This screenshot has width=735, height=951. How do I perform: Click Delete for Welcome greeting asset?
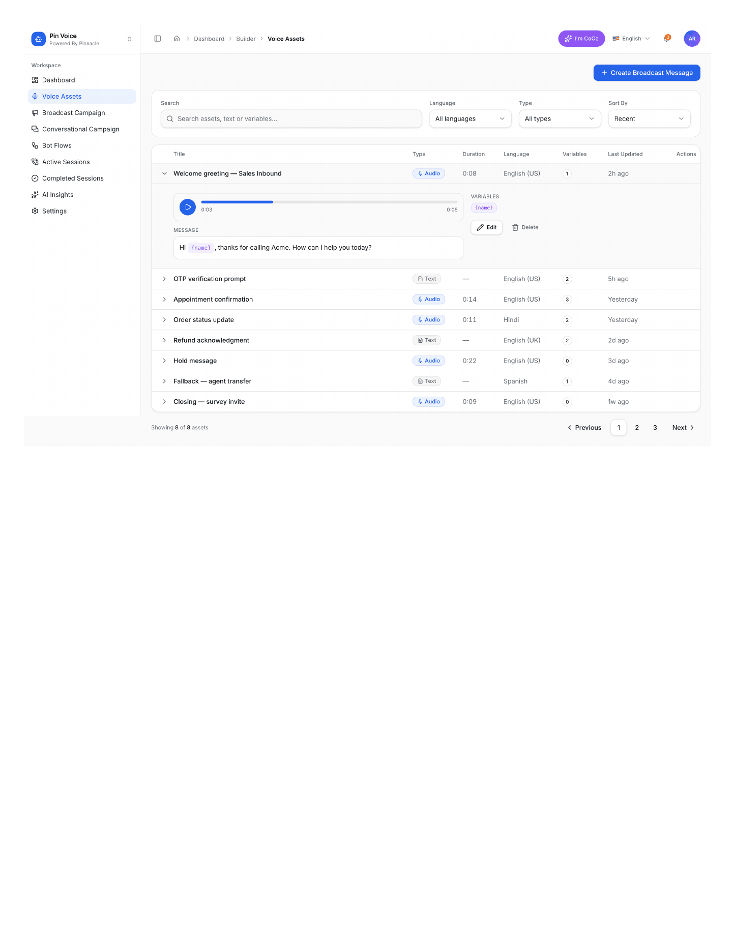(525, 227)
